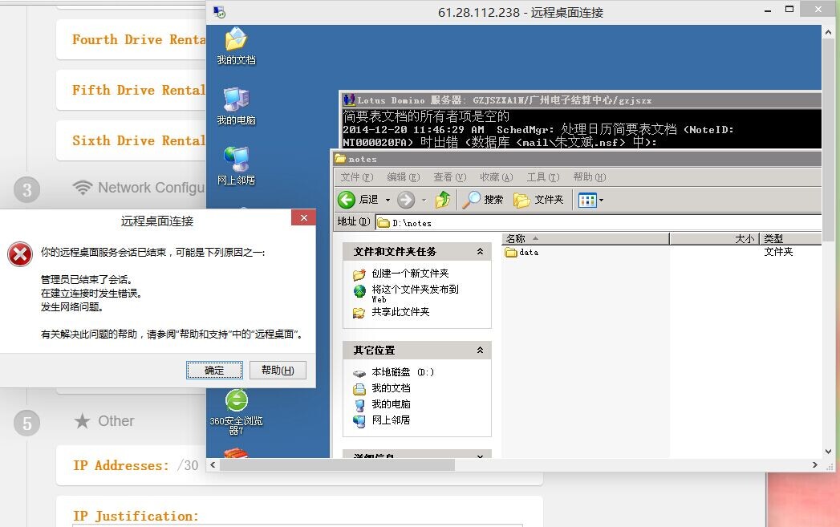Click the Lotus Domino console title bar
840x527 pixels.
coord(581,100)
